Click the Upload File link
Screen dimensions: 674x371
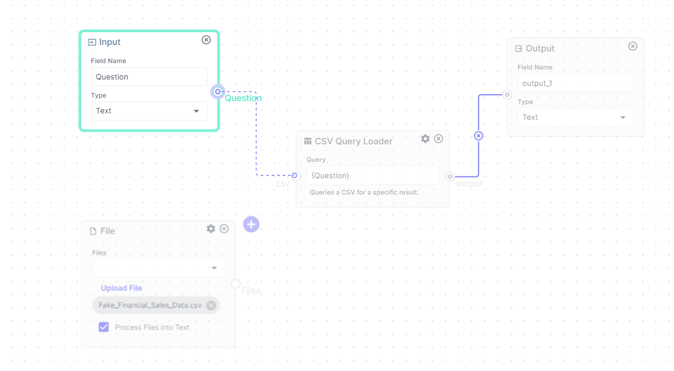click(x=121, y=287)
